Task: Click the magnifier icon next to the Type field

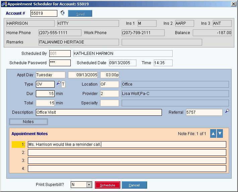Action: pyautogui.click(x=58, y=83)
